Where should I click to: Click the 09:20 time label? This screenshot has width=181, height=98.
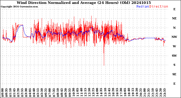[x=66, y=93]
